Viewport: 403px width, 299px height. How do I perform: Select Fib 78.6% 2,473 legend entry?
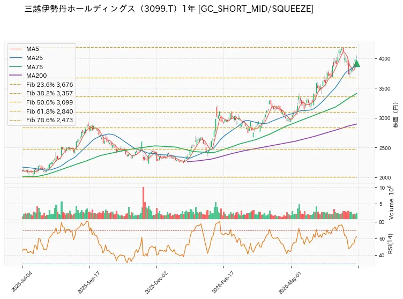(41, 120)
